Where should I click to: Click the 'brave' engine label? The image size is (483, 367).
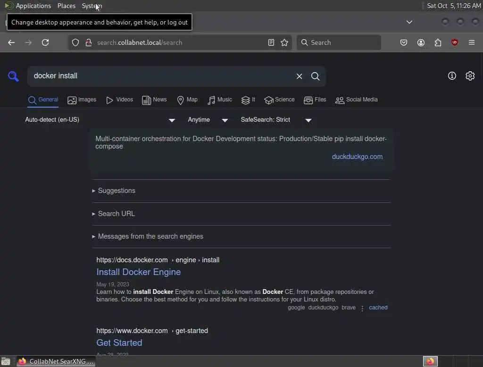(349, 308)
